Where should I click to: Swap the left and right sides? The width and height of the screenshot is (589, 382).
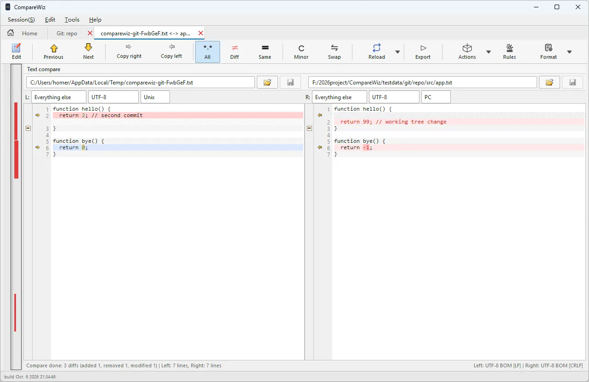(334, 51)
